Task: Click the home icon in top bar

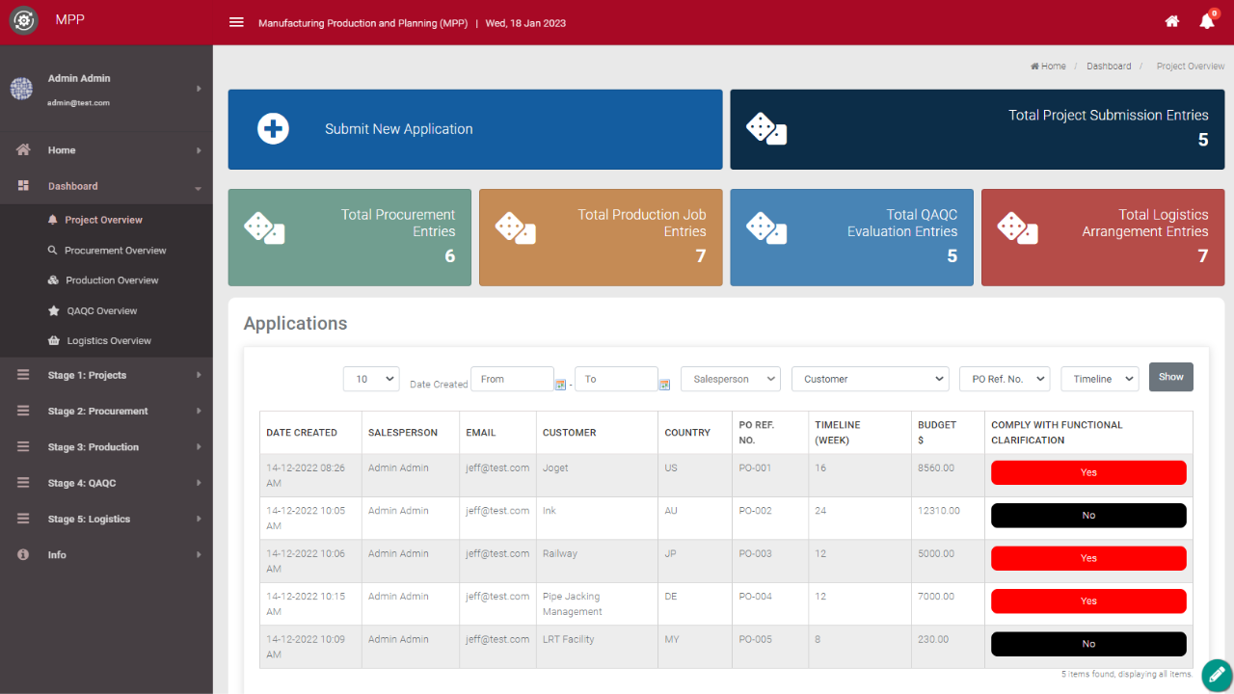Action: (1172, 21)
